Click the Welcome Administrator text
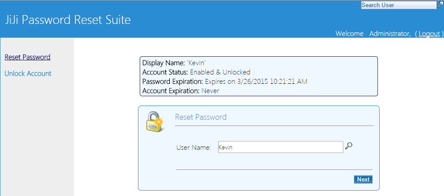The height and width of the screenshot is (196, 444). 373,34
